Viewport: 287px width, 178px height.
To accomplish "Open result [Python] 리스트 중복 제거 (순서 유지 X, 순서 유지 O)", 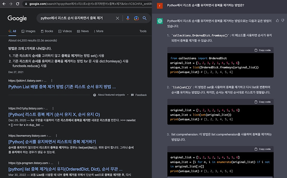I will point(54,115).
